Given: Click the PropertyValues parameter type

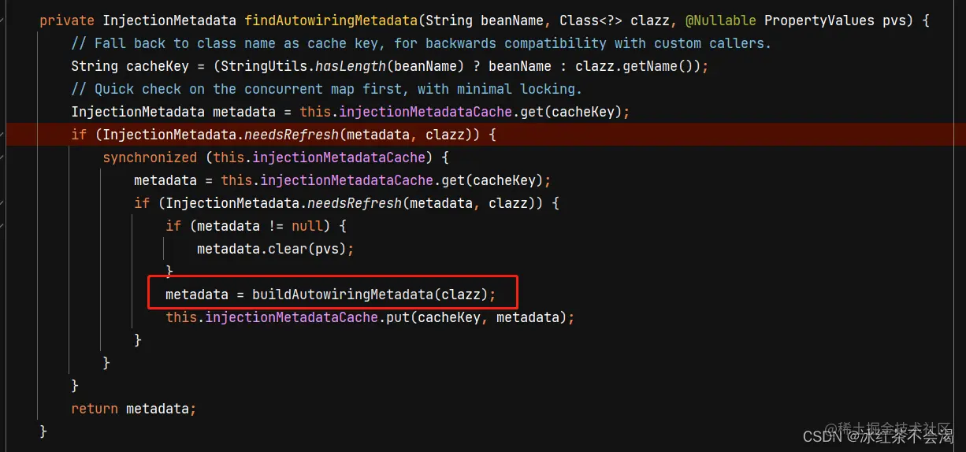Looking at the screenshot, I should pyautogui.click(x=819, y=20).
